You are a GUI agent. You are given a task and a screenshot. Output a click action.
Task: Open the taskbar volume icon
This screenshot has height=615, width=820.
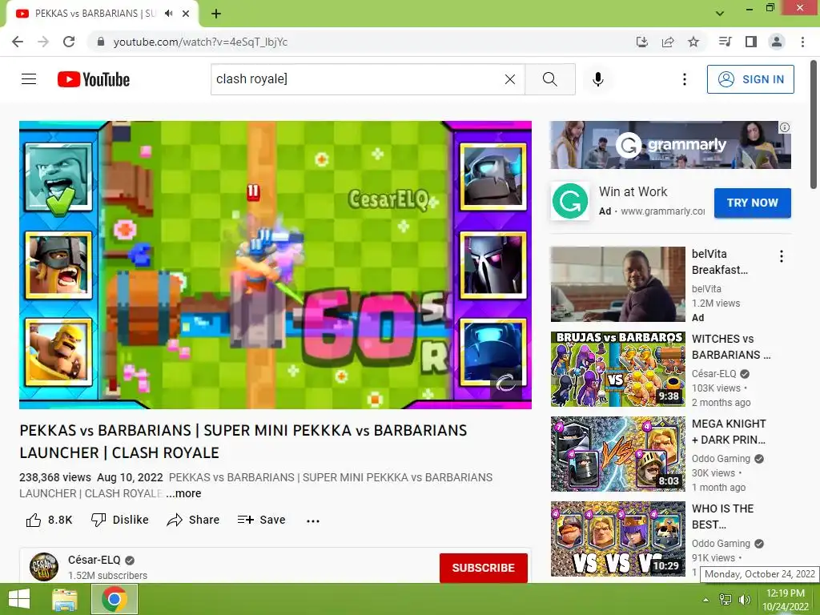pos(744,600)
